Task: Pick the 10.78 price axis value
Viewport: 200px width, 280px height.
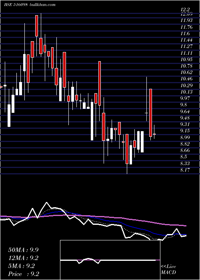Action: (186, 66)
